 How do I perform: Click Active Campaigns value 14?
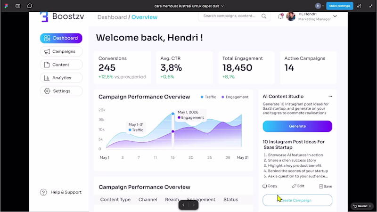click(x=289, y=68)
